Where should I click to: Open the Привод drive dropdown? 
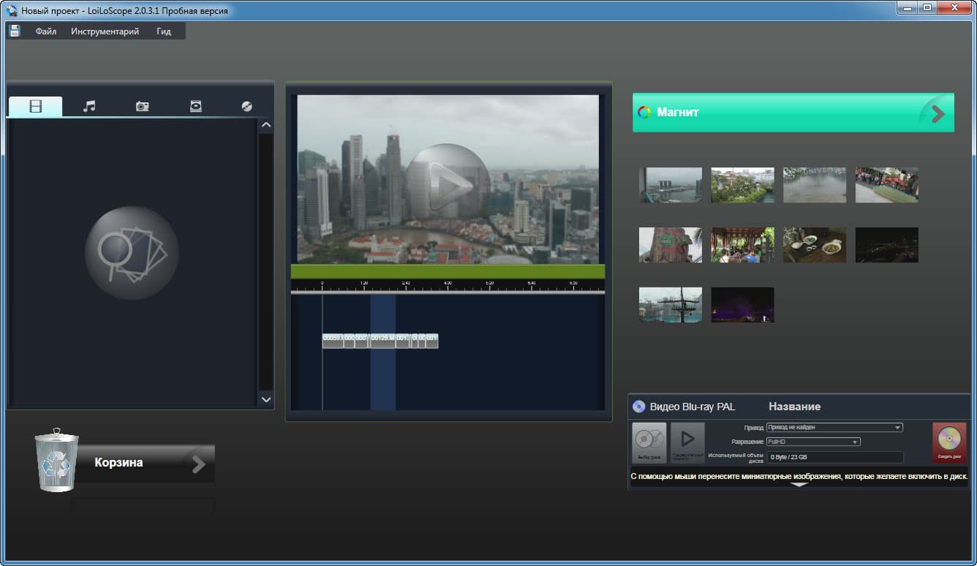[834, 428]
